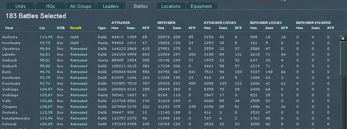The height and width of the screenshot is (129, 347).
Task: Select the Air Groups tab
Action: (80, 6)
